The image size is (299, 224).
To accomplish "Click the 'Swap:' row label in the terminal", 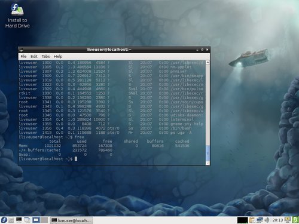I will click(x=25, y=155).
